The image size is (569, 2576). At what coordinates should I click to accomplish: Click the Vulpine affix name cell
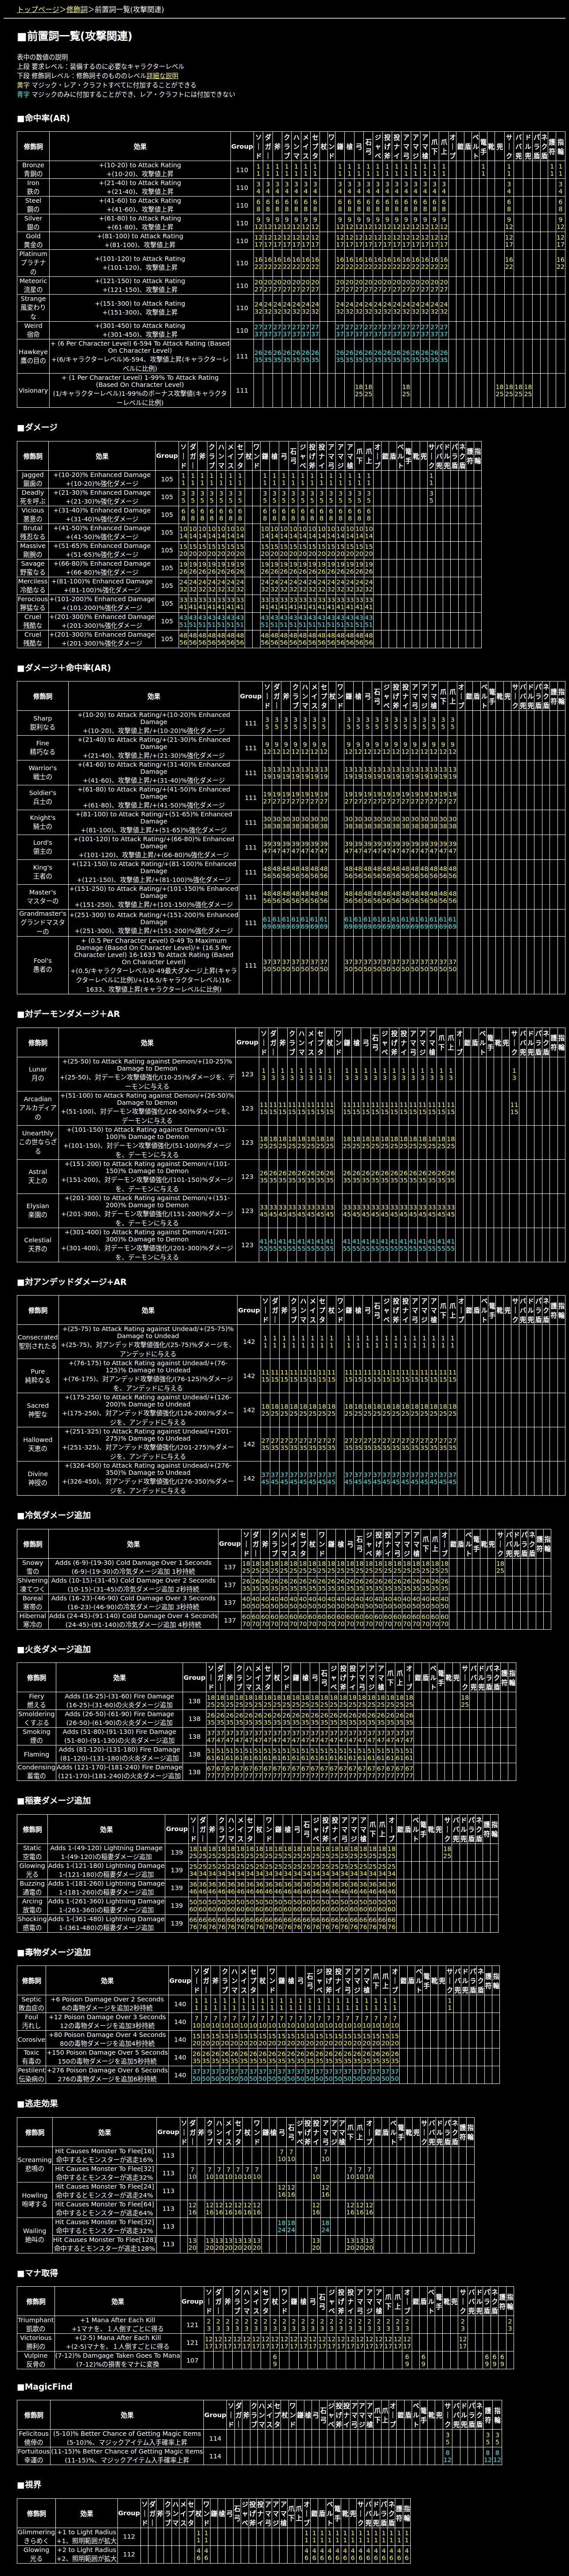(x=36, y=2360)
